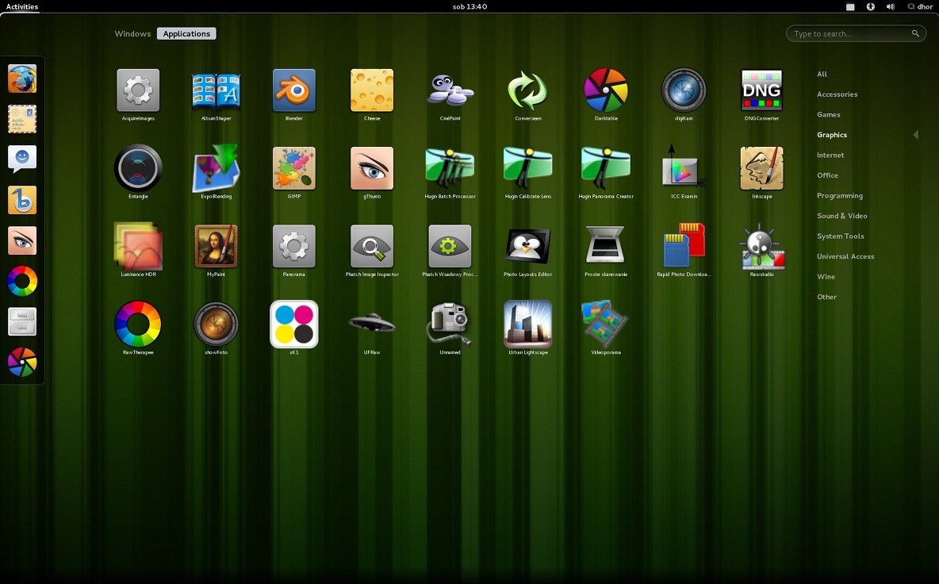Image resolution: width=939 pixels, height=584 pixels.
Task: Click the Type to search field
Action: [856, 33]
